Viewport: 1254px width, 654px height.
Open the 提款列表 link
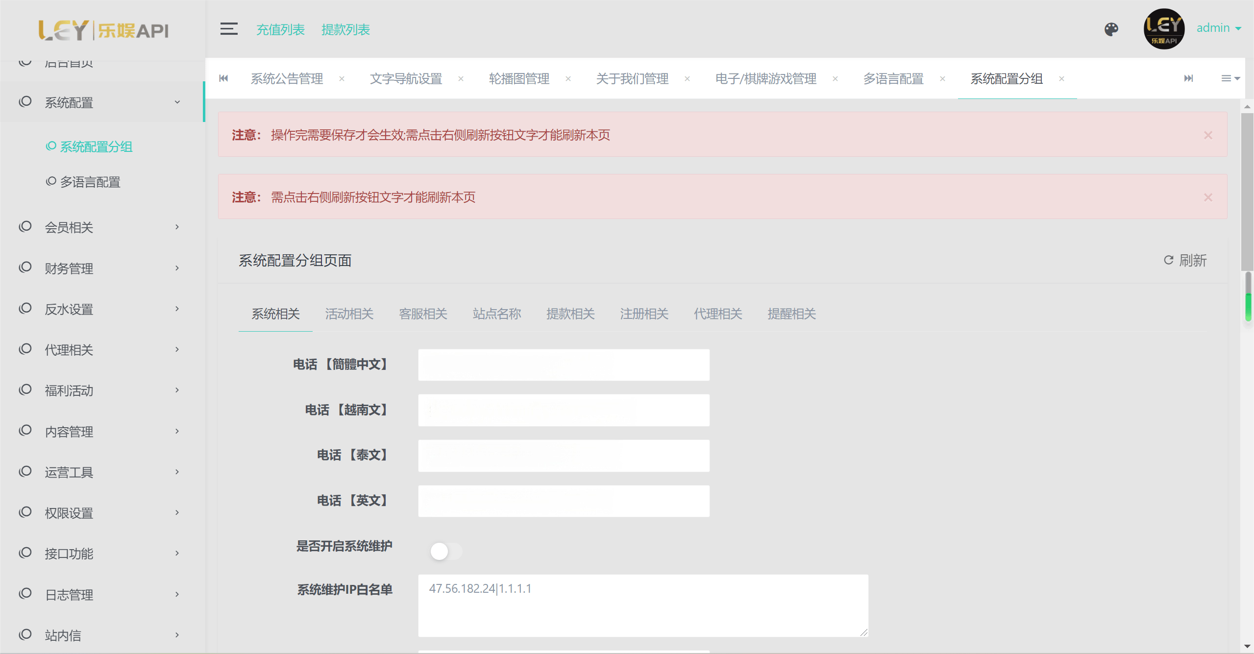pos(345,30)
